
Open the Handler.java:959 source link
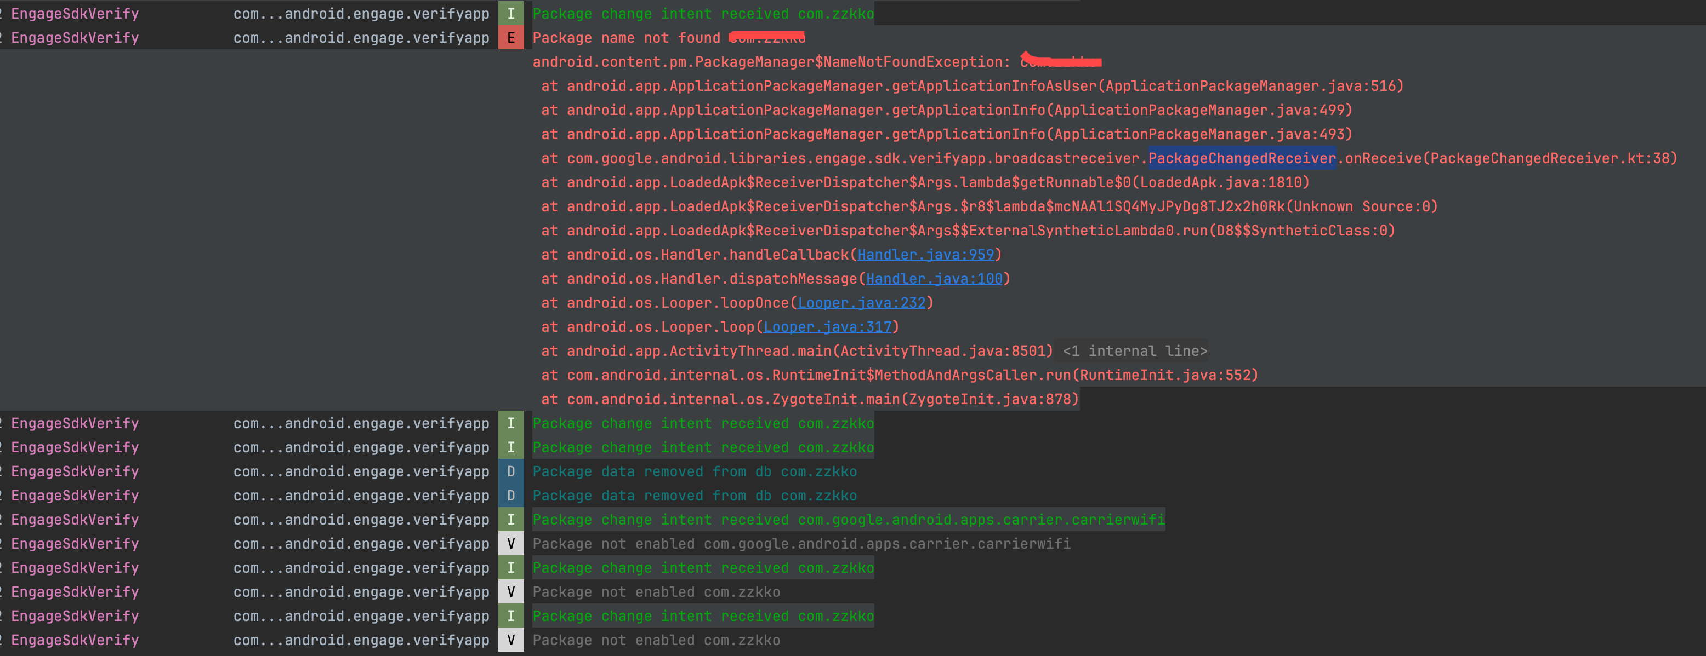(925, 255)
